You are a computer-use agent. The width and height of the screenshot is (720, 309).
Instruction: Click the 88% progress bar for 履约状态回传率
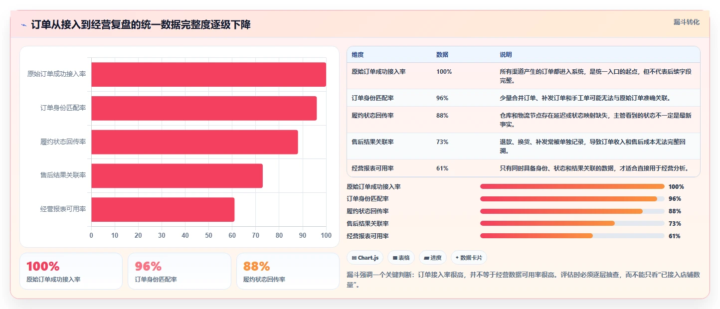click(x=572, y=211)
